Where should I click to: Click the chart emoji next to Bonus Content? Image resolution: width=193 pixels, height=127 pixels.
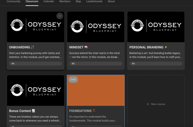[34, 111]
